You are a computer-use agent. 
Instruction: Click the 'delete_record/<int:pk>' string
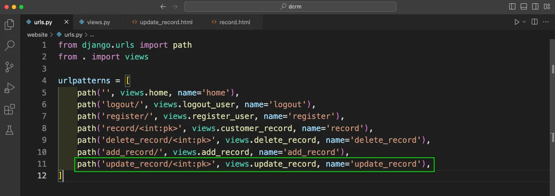[158, 140]
